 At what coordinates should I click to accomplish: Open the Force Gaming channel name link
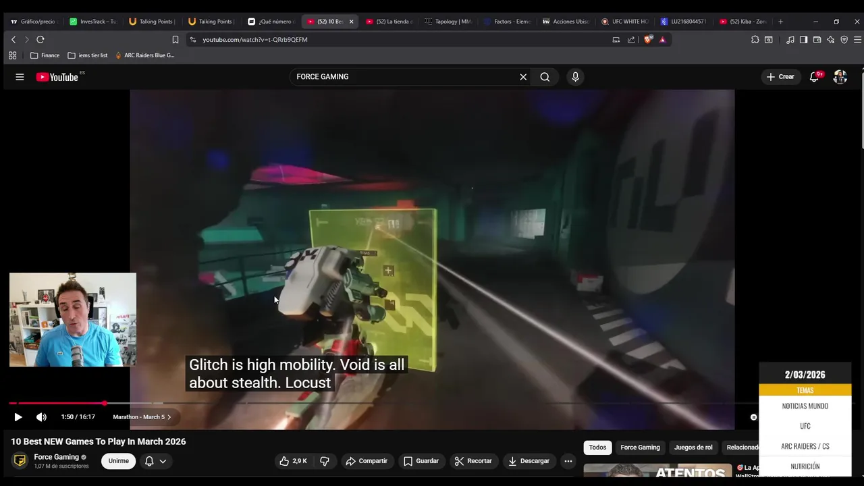57,457
